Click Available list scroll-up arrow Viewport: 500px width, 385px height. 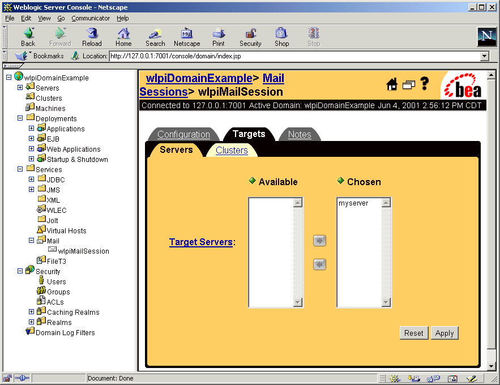pyautogui.click(x=298, y=203)
